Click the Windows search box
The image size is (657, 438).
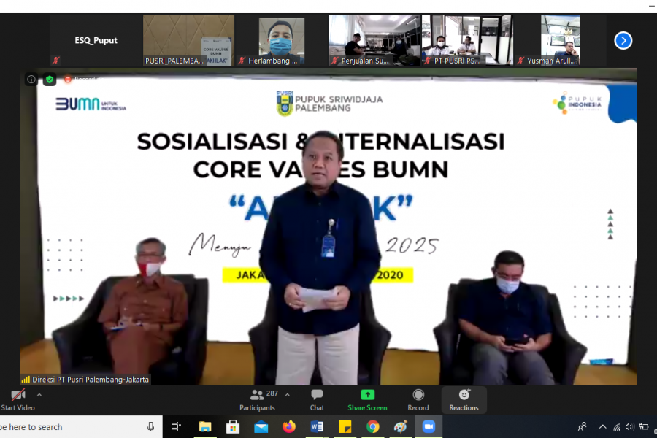[73, 427]
